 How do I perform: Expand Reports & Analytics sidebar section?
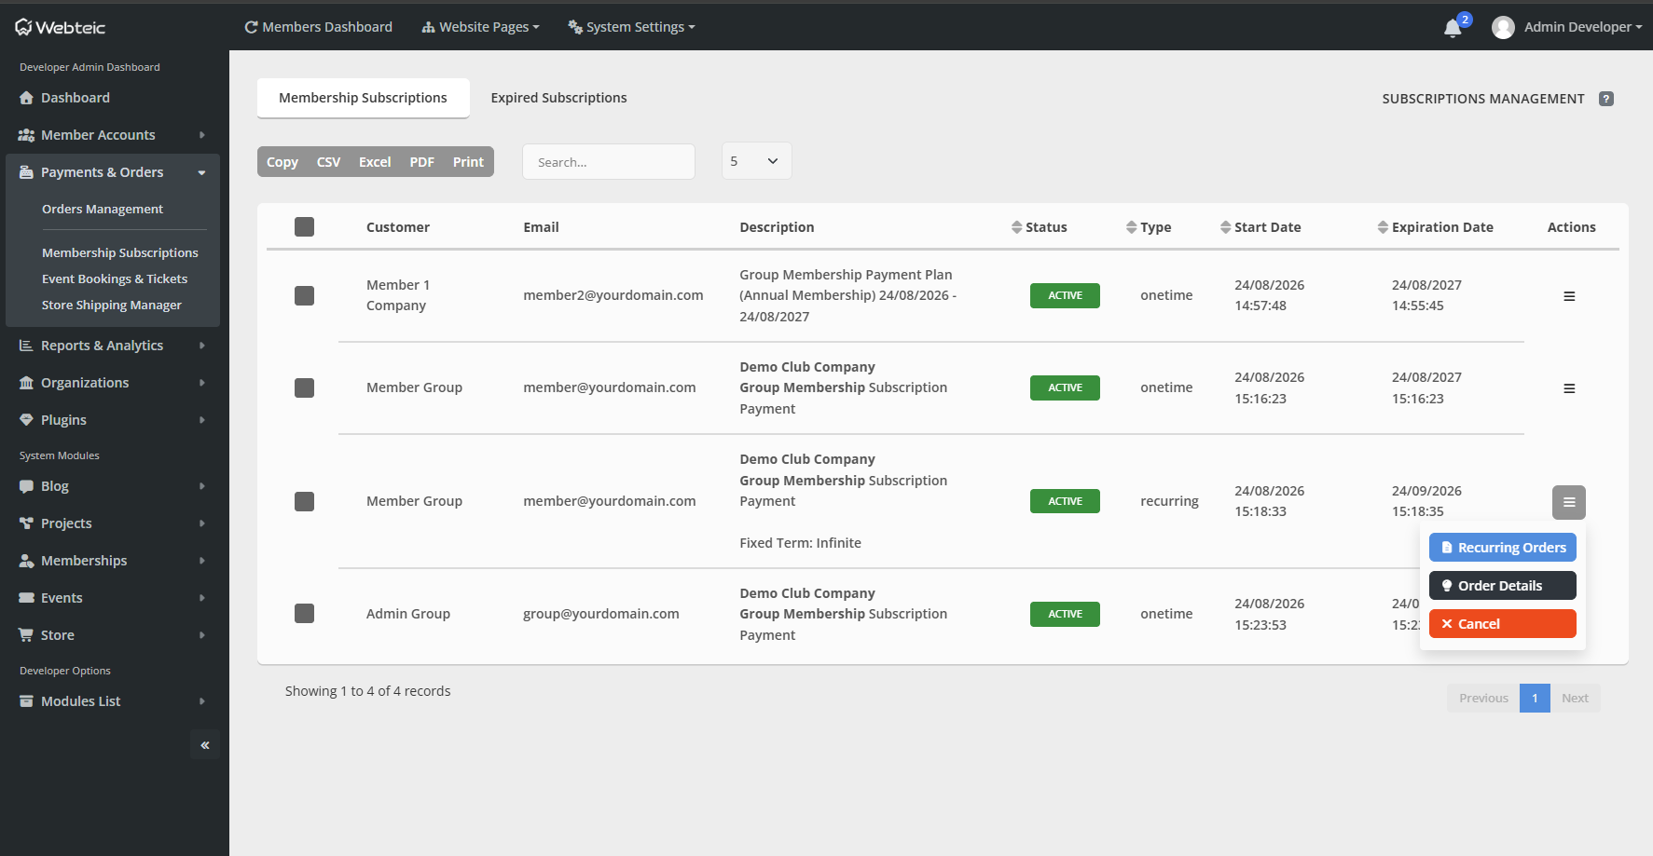113,346
